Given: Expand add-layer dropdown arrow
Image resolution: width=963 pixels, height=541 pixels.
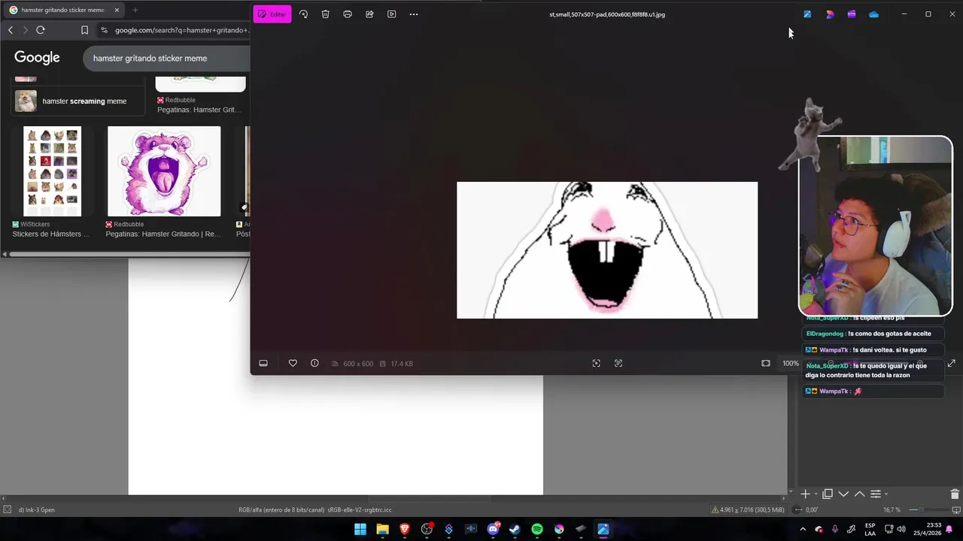Looking at the screenshot, I should [x=816, y=494].
